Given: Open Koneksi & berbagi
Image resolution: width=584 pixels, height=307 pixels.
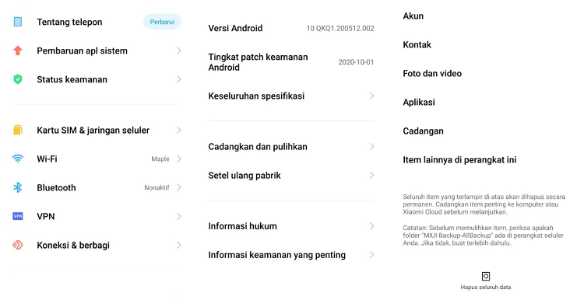Looking at the screenshot, I should point(97,245).
